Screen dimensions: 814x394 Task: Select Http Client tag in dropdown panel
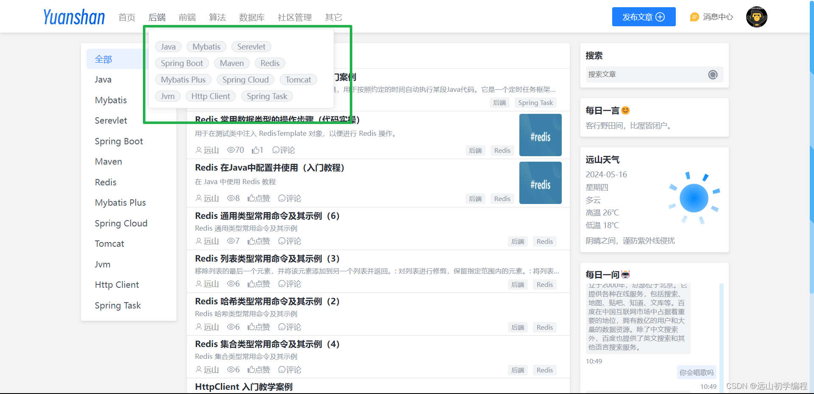tap(211, 96)
